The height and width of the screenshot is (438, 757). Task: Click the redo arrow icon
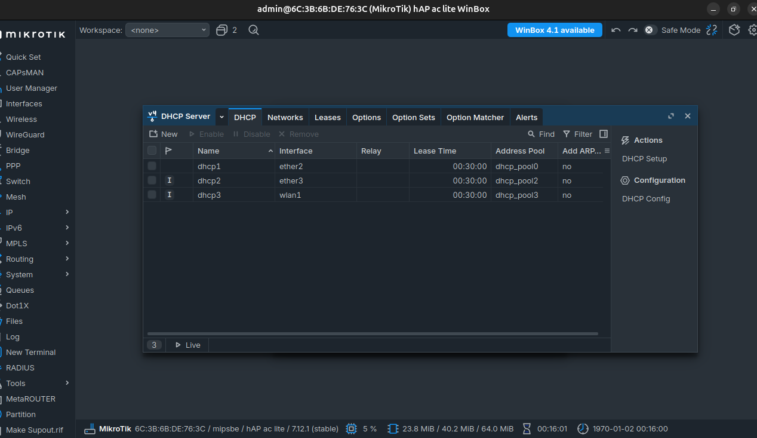click(633, 30)
